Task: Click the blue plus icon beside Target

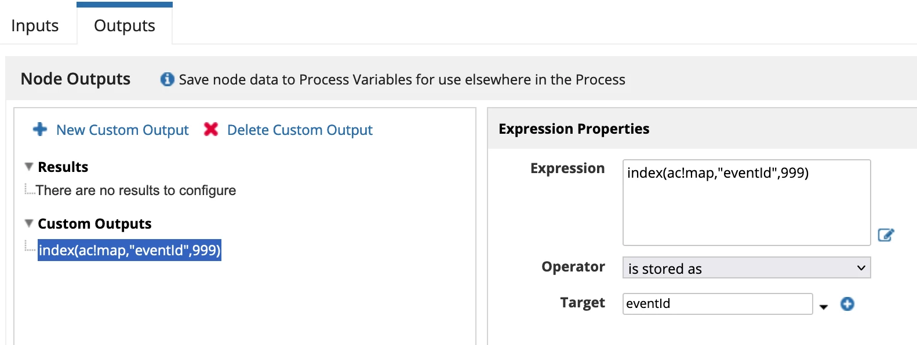Action: click(x=847, y=304)
